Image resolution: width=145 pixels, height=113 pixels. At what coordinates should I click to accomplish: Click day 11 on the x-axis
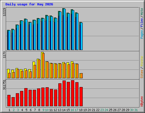tap(51, 110)
